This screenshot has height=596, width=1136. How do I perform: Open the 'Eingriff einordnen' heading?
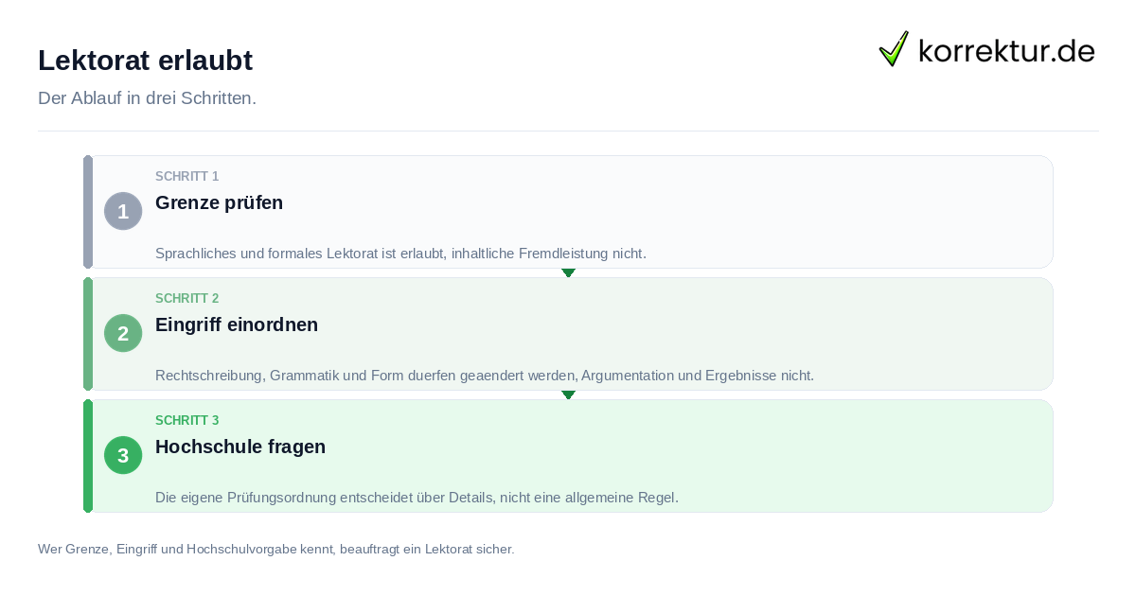(x=237, y=324)
